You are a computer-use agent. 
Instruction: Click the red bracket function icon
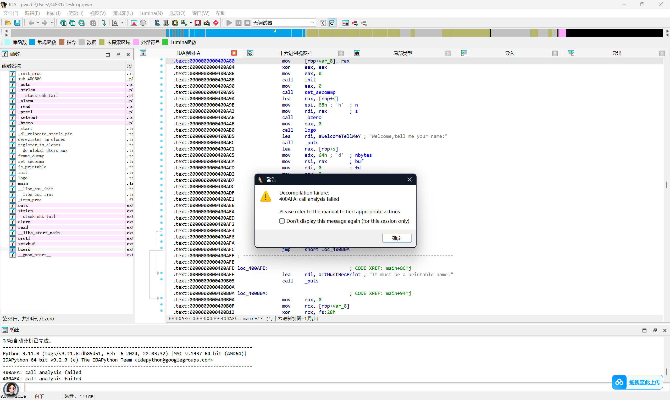click(198, 23)
